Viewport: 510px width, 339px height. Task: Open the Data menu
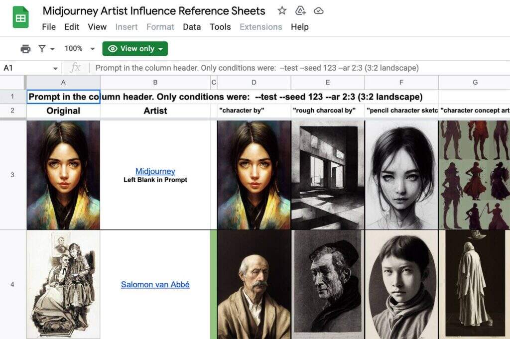click(x=192, y=27)
